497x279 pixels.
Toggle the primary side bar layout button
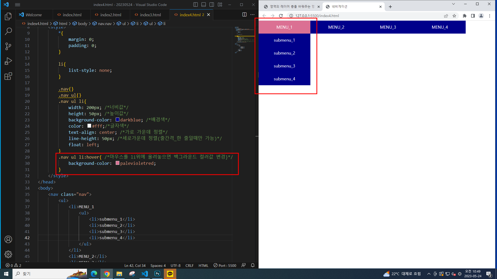pyautogui.click(x=195, y=5)
